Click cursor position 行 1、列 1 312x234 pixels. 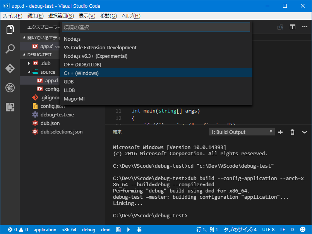pyautogui.click(x=207, y=230)
